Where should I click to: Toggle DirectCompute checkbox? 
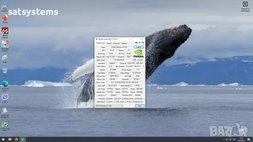tap(123, 99)
